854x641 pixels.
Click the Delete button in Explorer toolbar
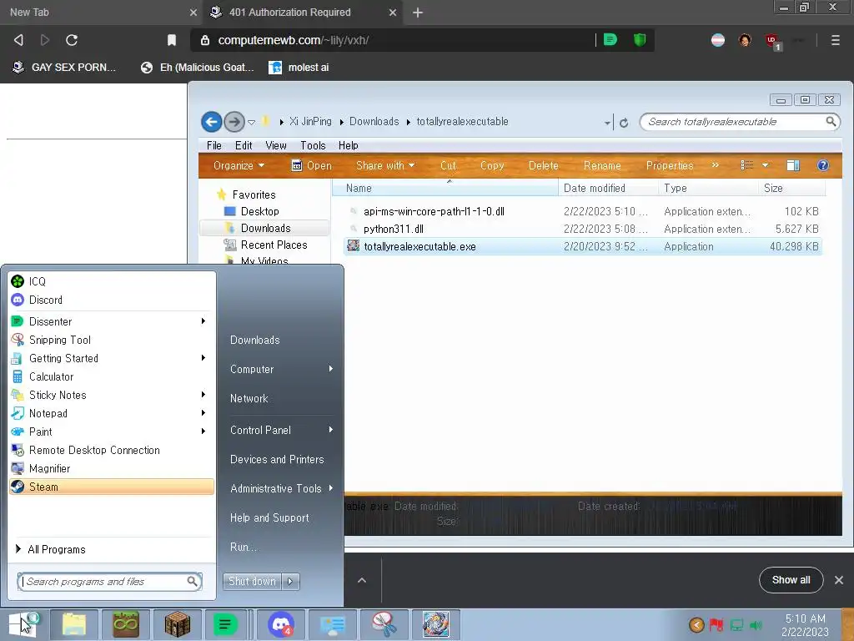point(543,166)
